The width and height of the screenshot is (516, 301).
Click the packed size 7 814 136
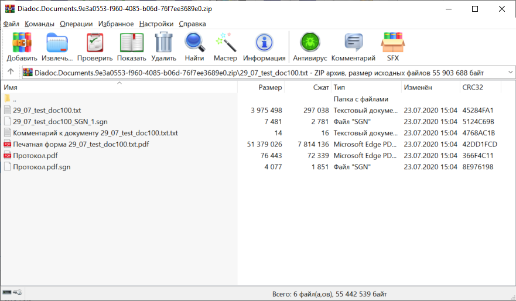click(313, 144)
